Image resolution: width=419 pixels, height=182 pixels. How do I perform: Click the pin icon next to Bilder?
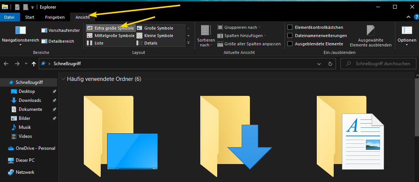(x=54, y=118)
